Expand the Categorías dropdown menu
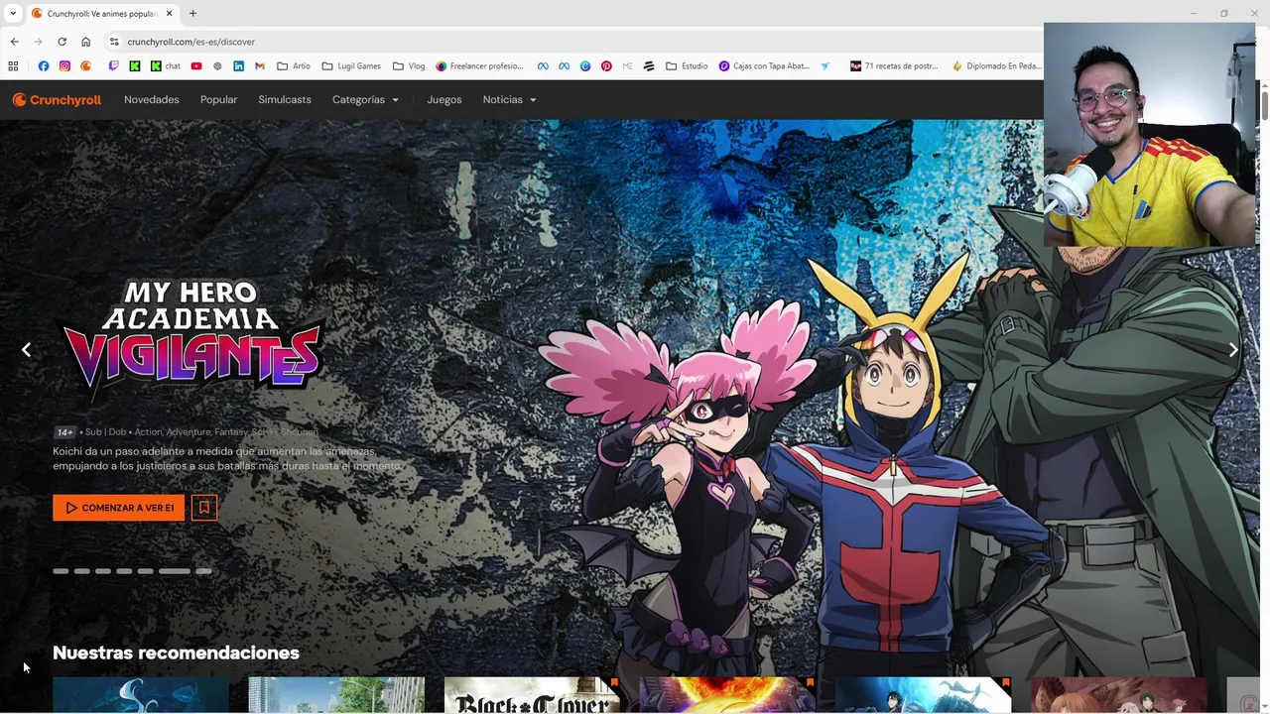The height and width of the screenshot is (714, 1270). click(x=365, y=99)
